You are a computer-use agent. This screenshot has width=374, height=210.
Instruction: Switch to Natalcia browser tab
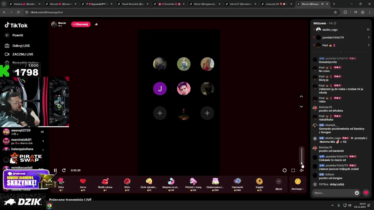point(25,4)
